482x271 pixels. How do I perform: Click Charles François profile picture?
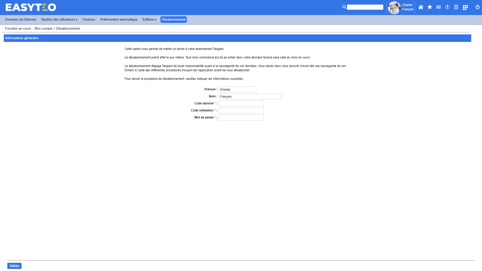(394, 8)
